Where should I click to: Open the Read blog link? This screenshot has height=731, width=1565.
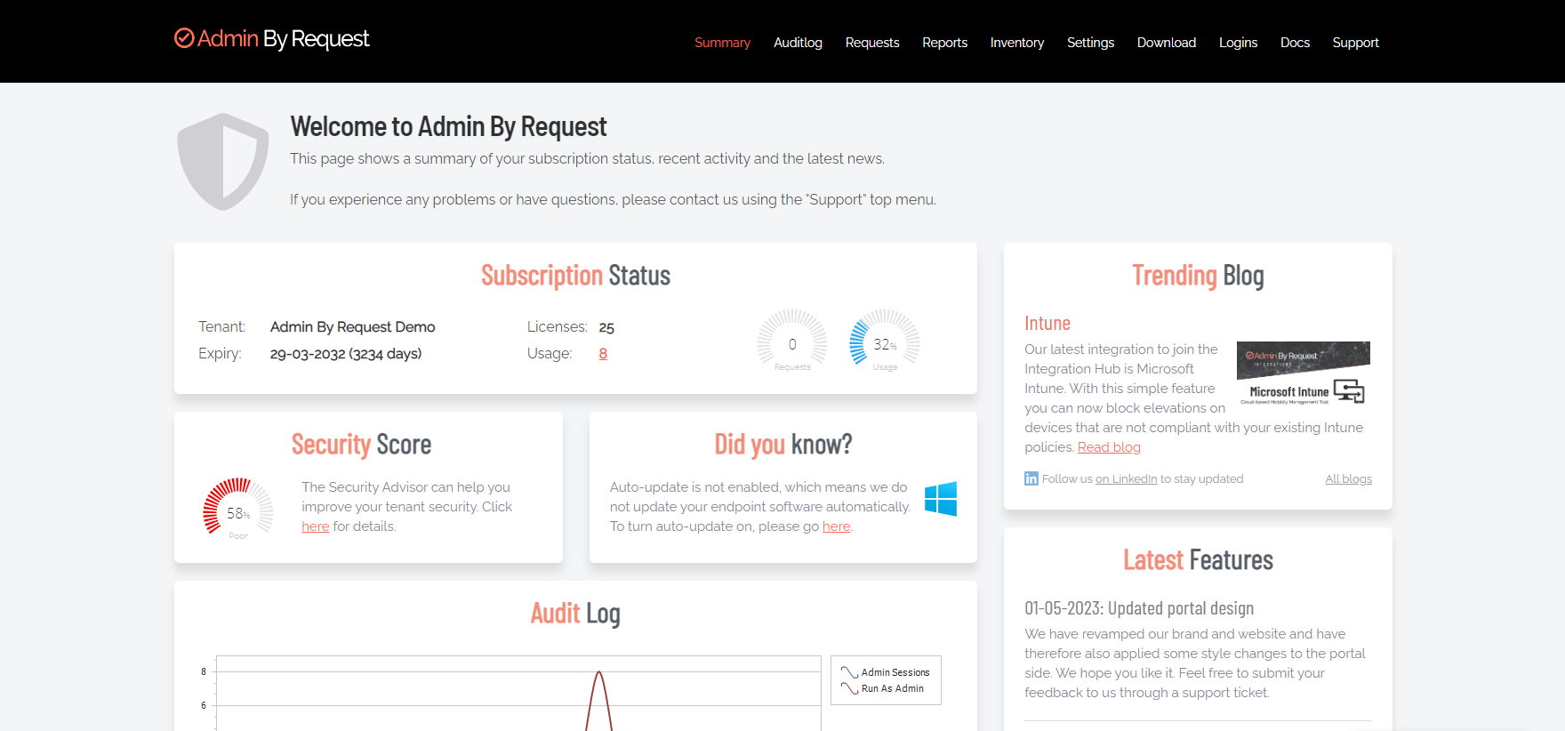pos(1109,447)
